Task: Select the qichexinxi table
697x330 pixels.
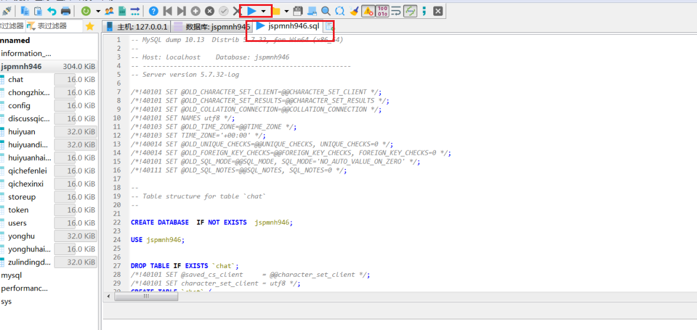Action: tap(26, 184)
